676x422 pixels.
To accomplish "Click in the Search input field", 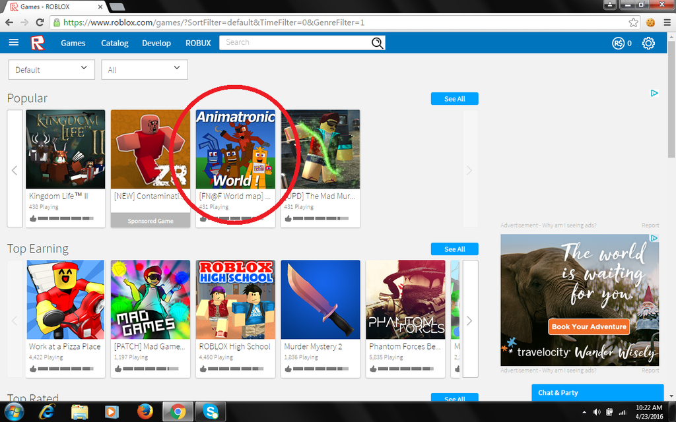I will pos(295,43).
